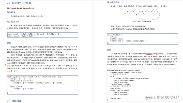Viewport: 183px width, 103px height.
Task: Click the sentence 输入是一个链表，输出是链表的一个节点
Action: 126,6
